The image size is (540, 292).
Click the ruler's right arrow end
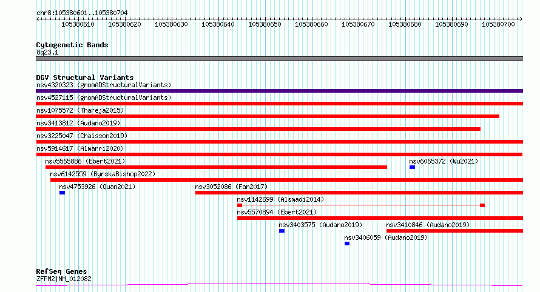(x=521, y=19)
